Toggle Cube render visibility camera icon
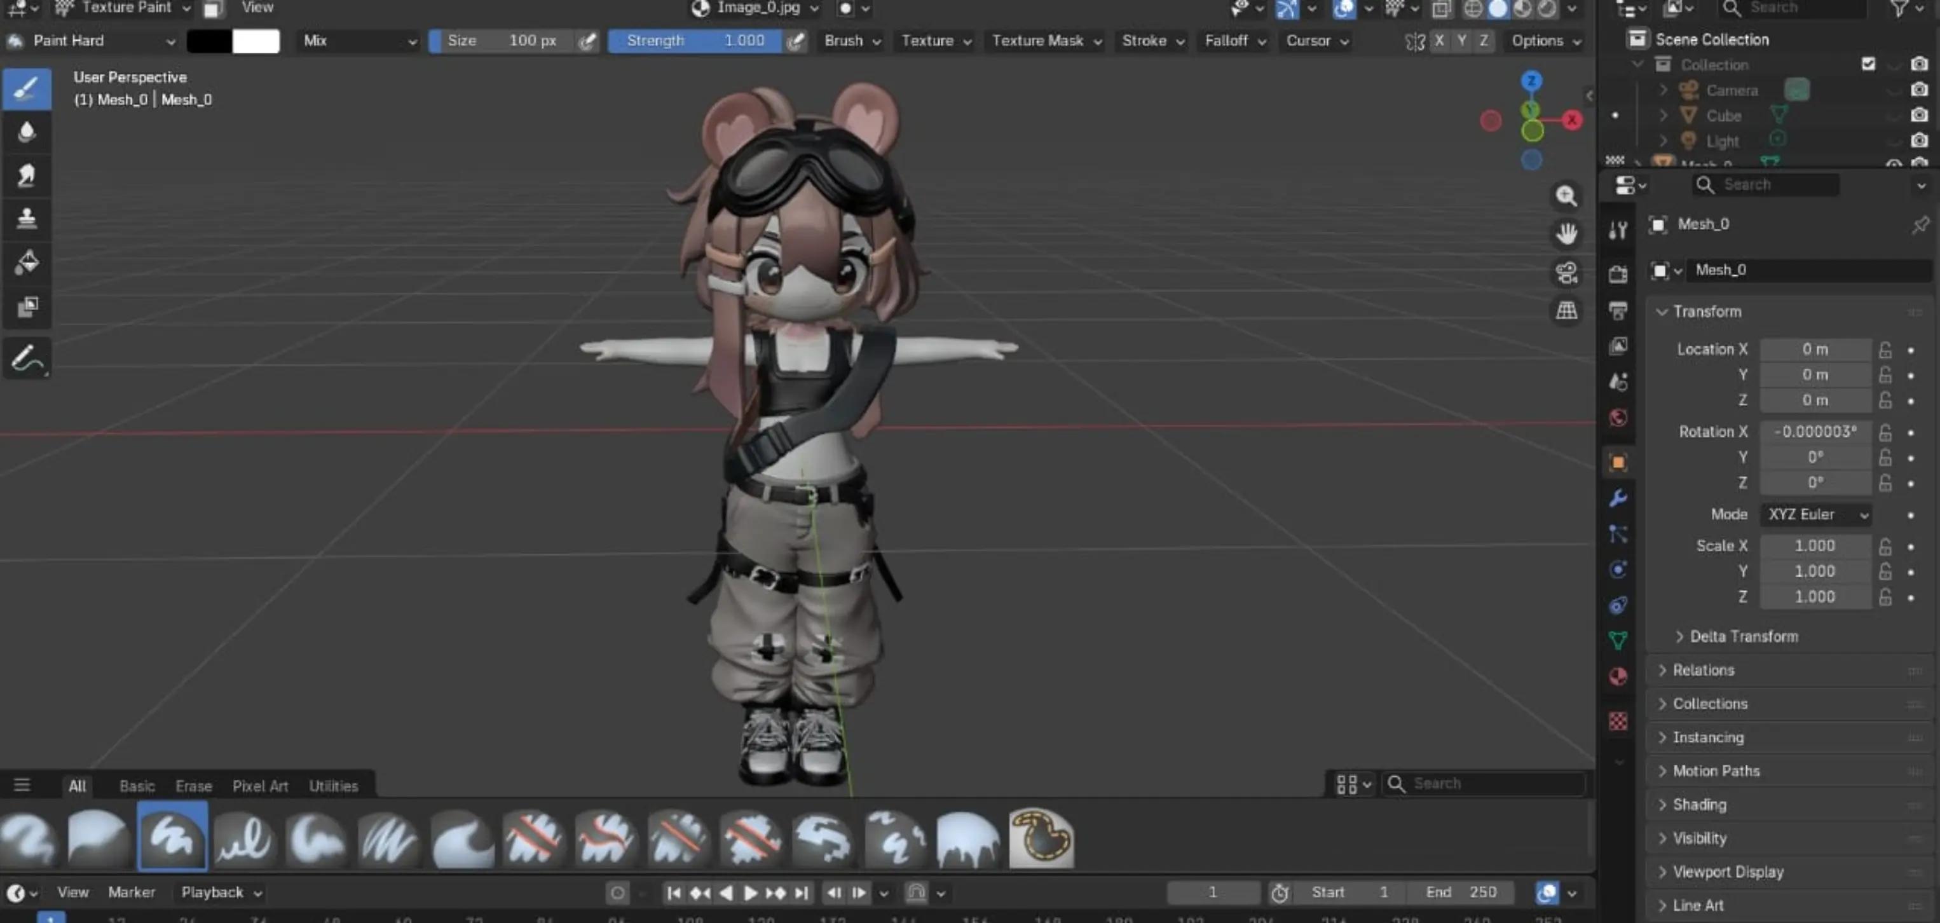 1919,115
